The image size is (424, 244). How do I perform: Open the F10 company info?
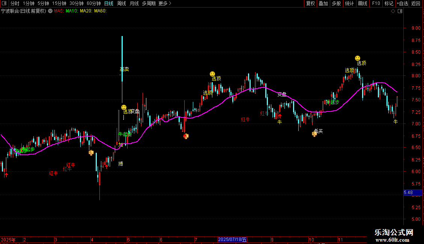point(376,3)
